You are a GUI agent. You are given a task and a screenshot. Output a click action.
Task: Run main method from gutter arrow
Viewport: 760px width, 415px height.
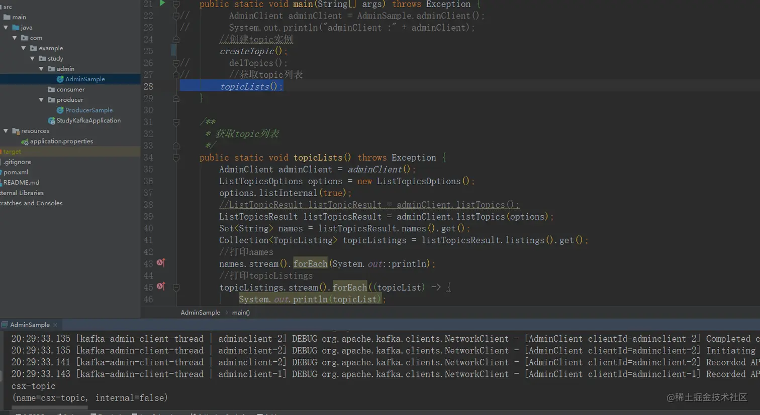pos(162,3)
